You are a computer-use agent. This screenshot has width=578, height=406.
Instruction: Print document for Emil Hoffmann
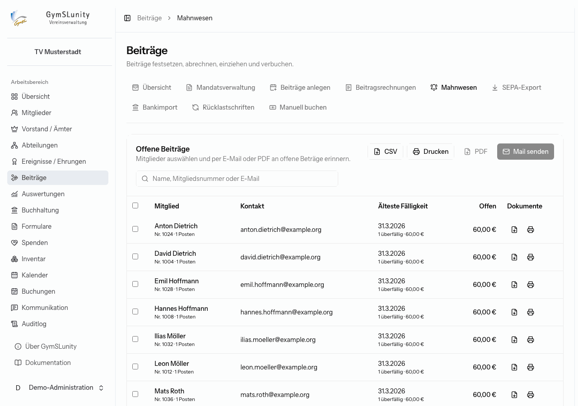[x=531, y=285]
